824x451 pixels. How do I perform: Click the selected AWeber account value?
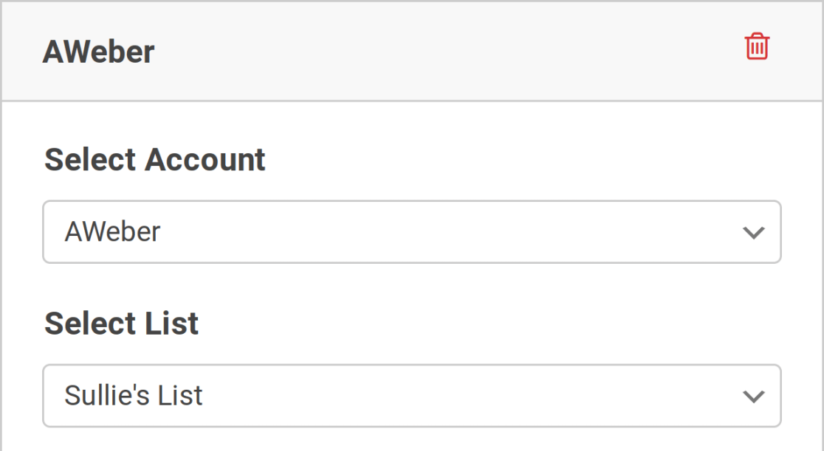click(x=112, y=231)
